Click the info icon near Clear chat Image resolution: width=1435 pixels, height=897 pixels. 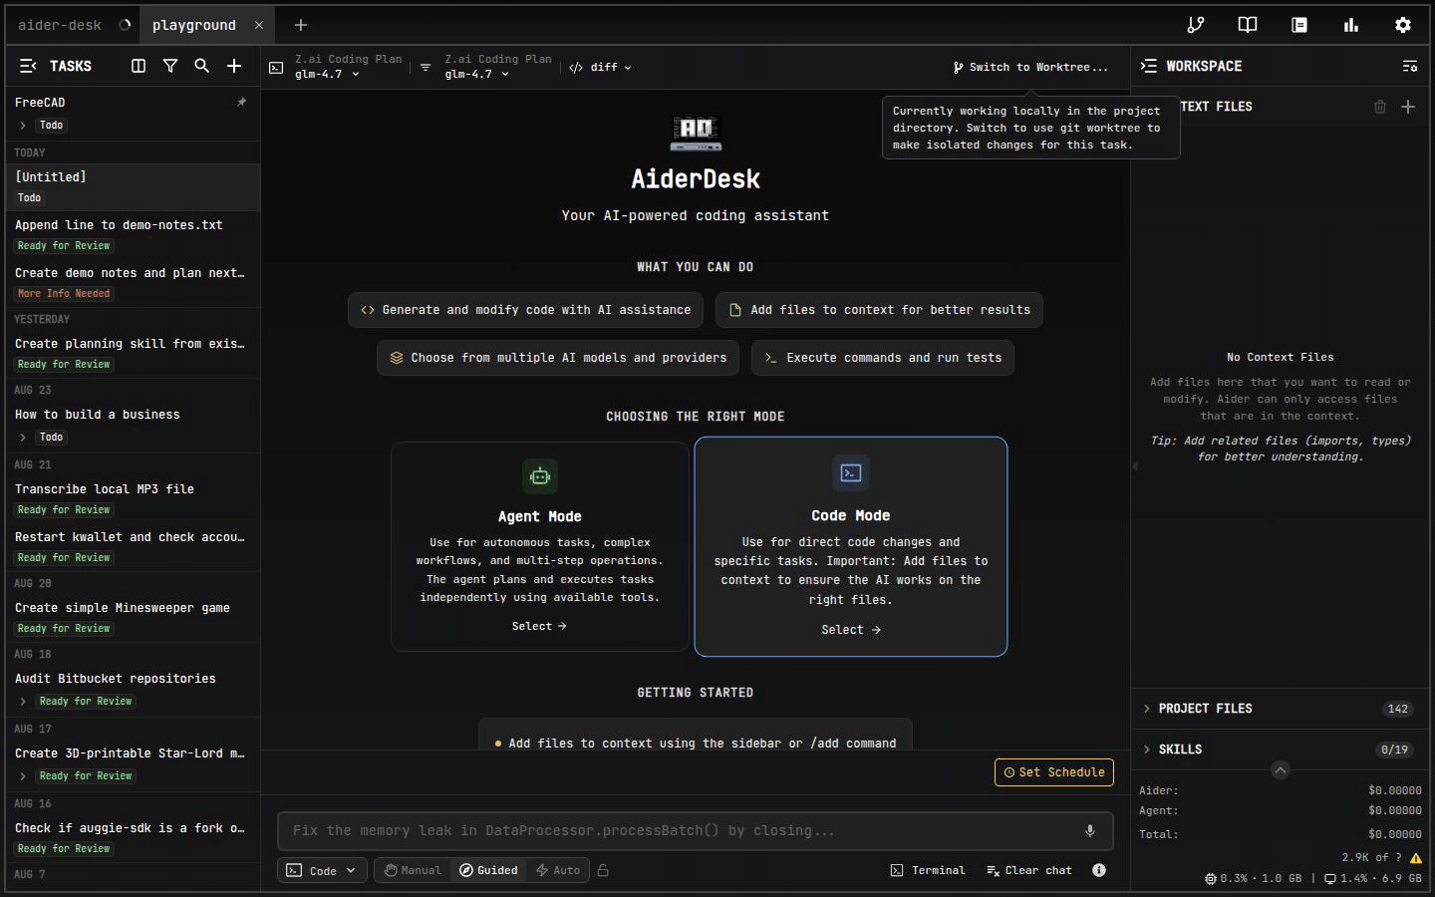(1099, 870)
